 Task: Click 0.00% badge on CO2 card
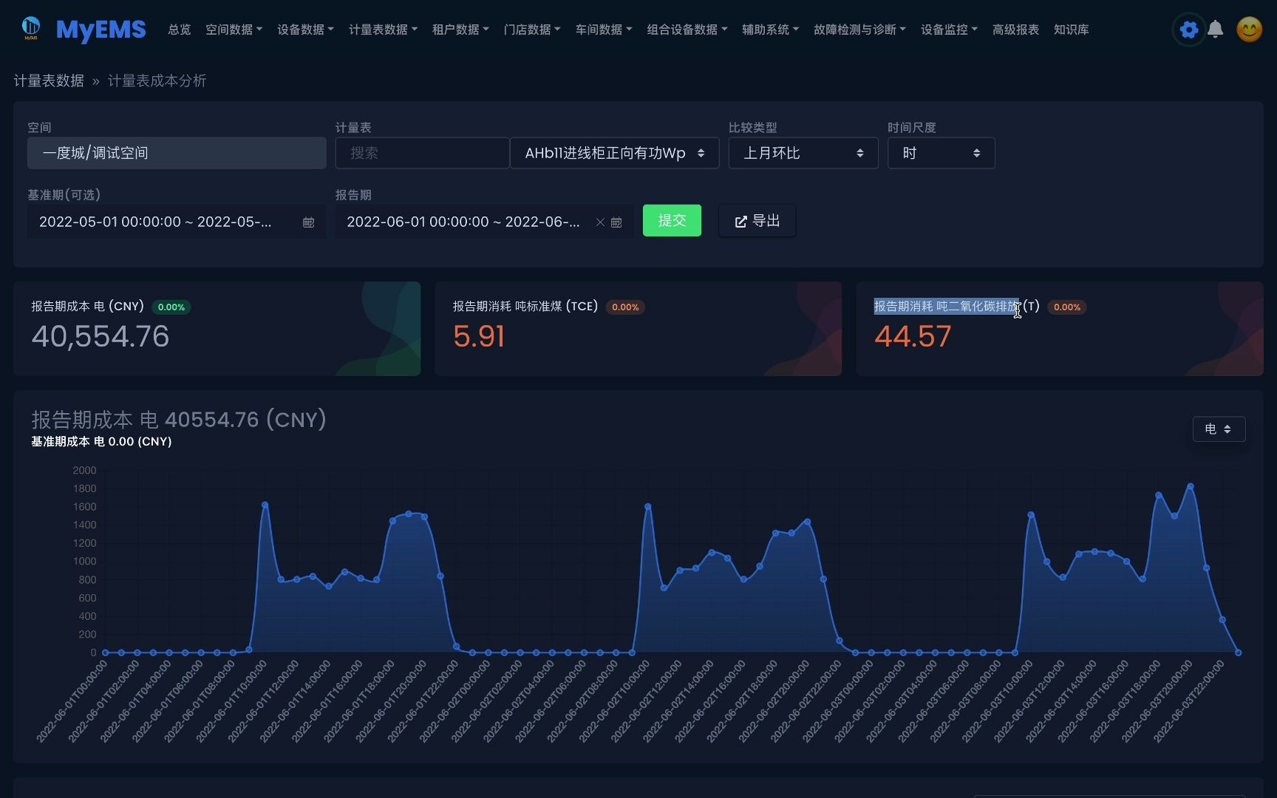(1067, 307)
